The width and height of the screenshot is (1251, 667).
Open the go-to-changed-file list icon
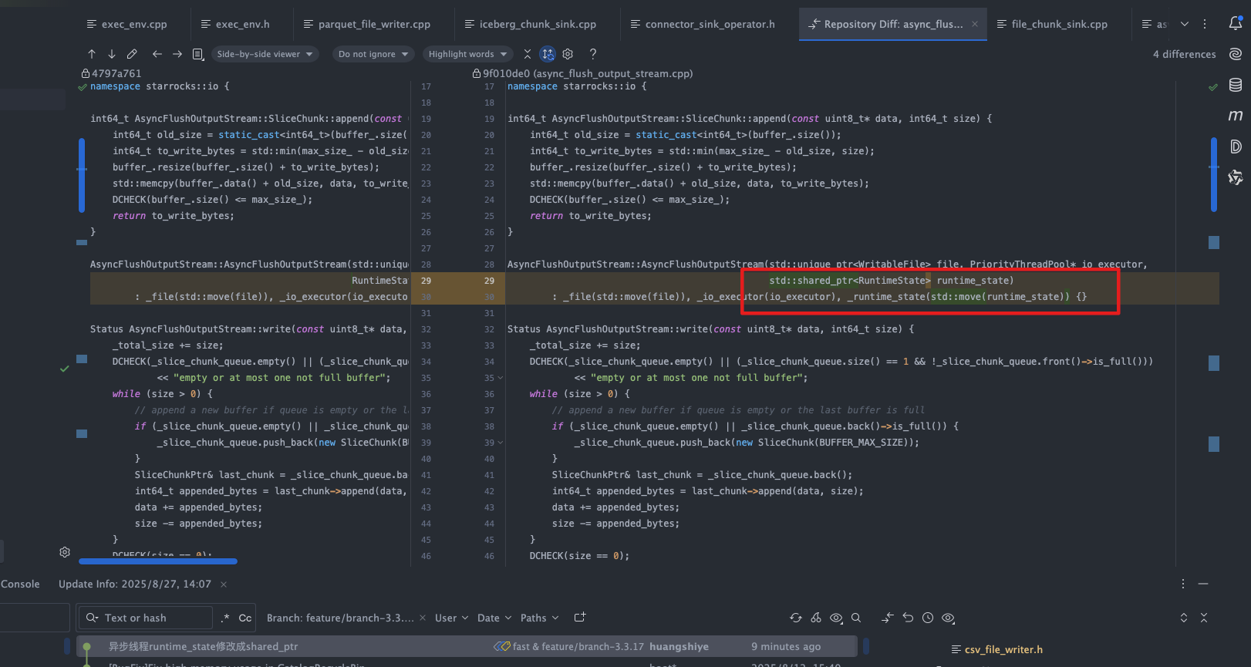pyautogui.click(x=197, y=54)
